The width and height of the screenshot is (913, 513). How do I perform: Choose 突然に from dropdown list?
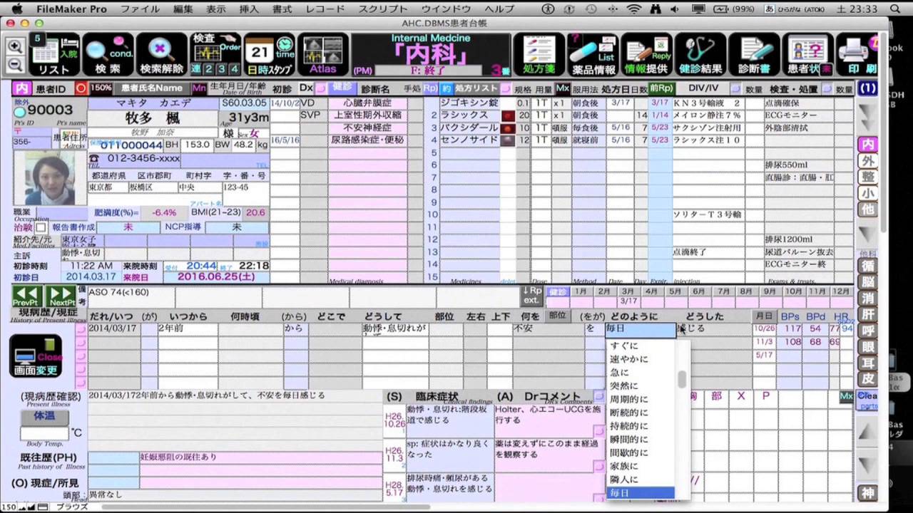[x=640, y=385]
